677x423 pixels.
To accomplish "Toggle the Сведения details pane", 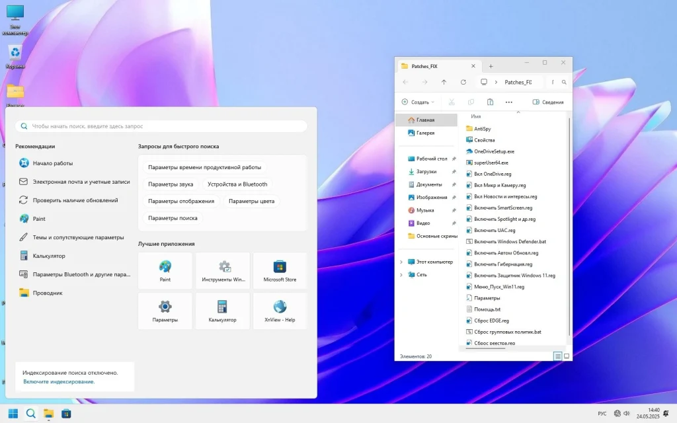I will [547, 102].
